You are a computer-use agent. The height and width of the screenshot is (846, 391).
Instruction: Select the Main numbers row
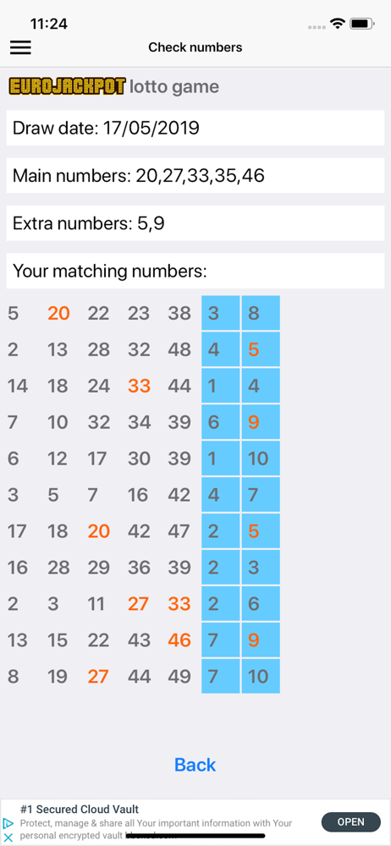click(195, 175)
